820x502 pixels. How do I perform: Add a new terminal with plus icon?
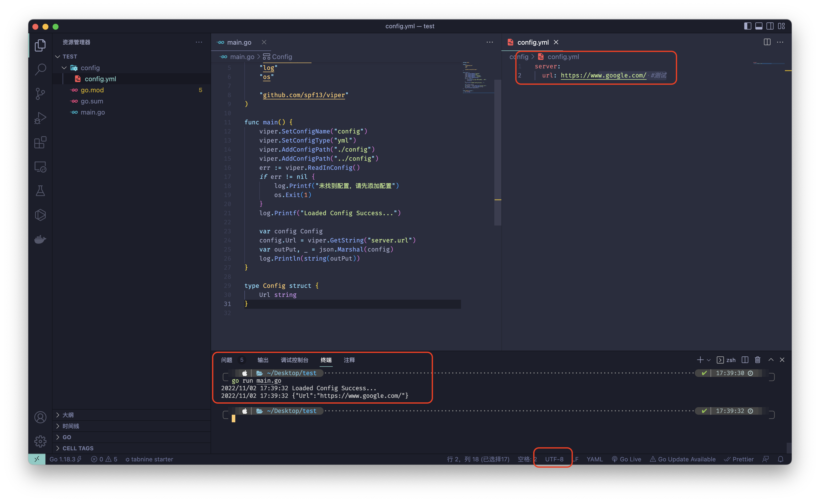[700, 360]
